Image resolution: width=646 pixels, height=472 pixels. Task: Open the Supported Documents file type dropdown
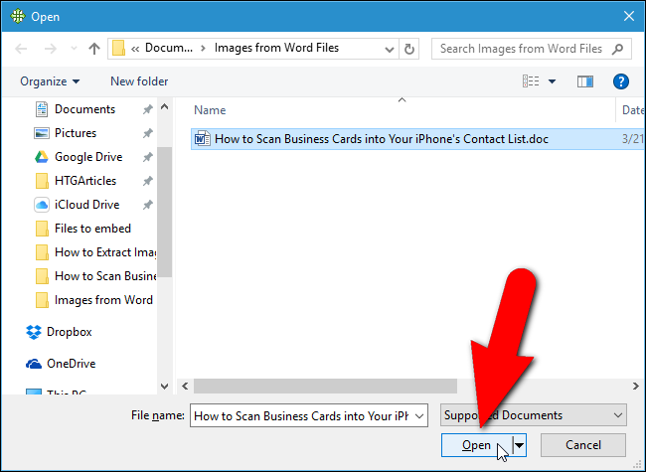[534, 415]
